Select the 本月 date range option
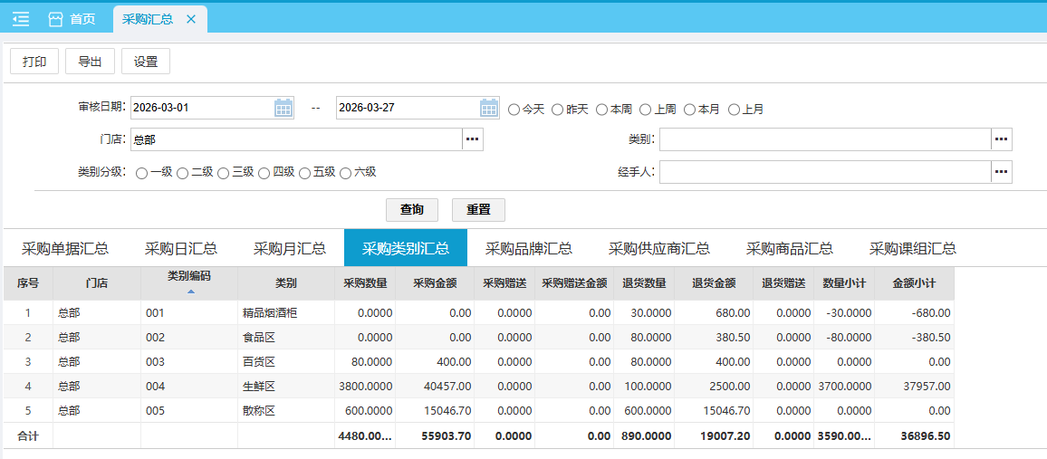 click(x=690, y=110)
